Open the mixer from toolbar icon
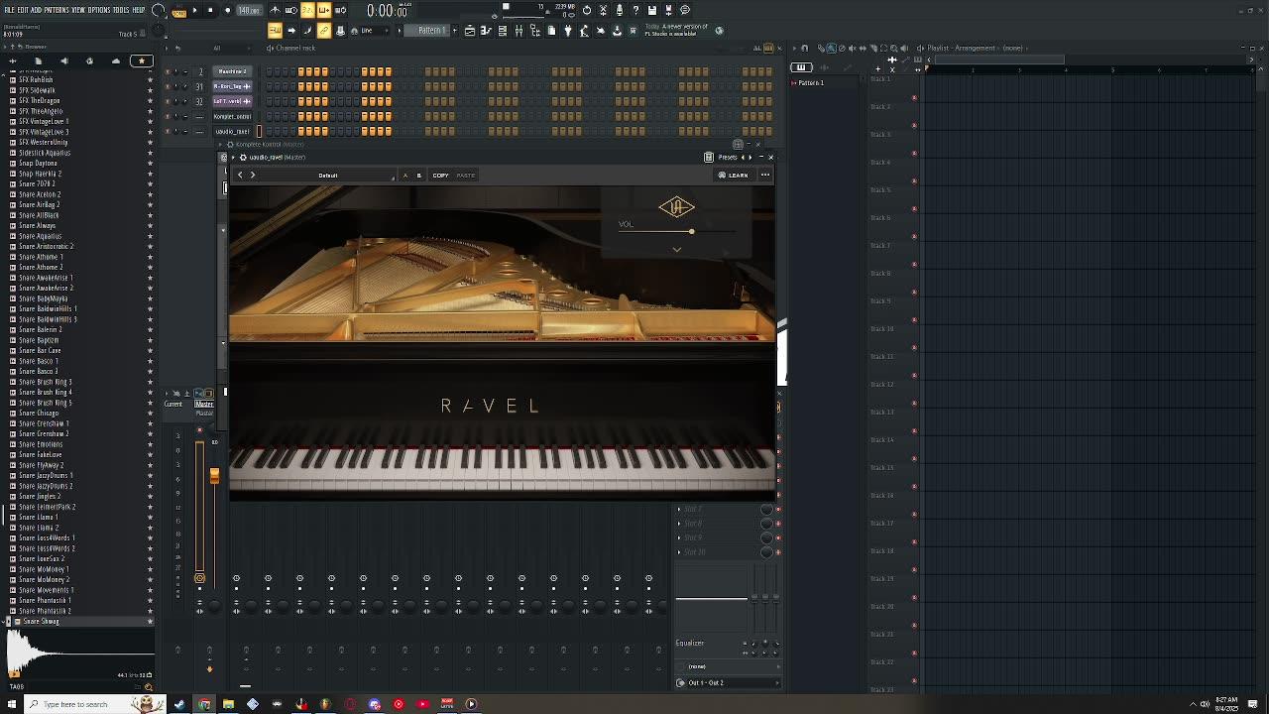The height and width of the screenshot is (714, 1269). (519, 31)
